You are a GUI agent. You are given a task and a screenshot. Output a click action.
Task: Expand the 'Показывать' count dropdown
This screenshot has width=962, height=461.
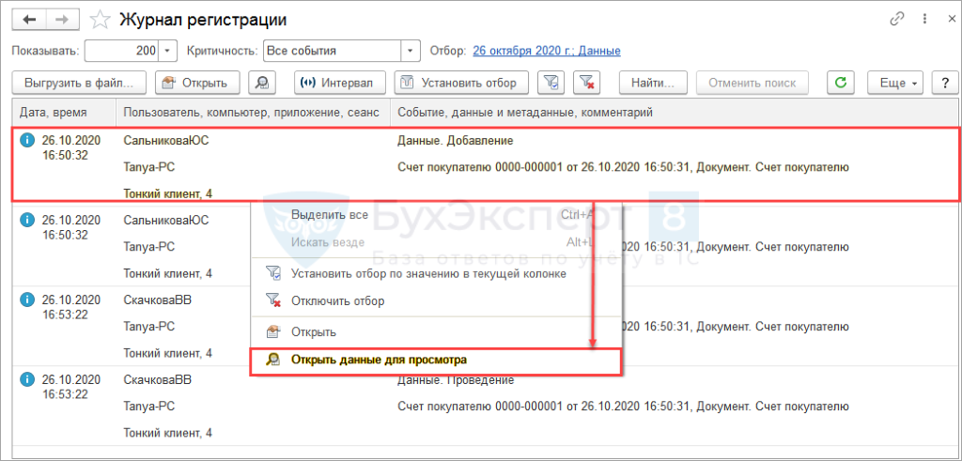point(167,51)
